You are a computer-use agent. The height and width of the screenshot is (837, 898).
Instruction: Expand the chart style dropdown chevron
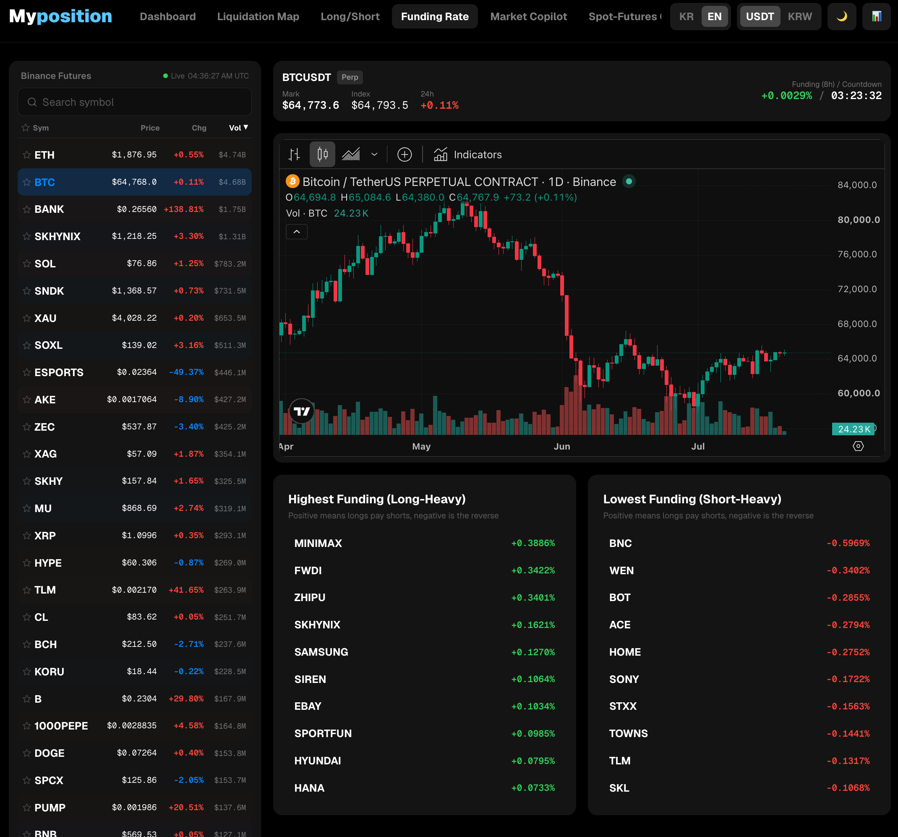tap(374, 154)
